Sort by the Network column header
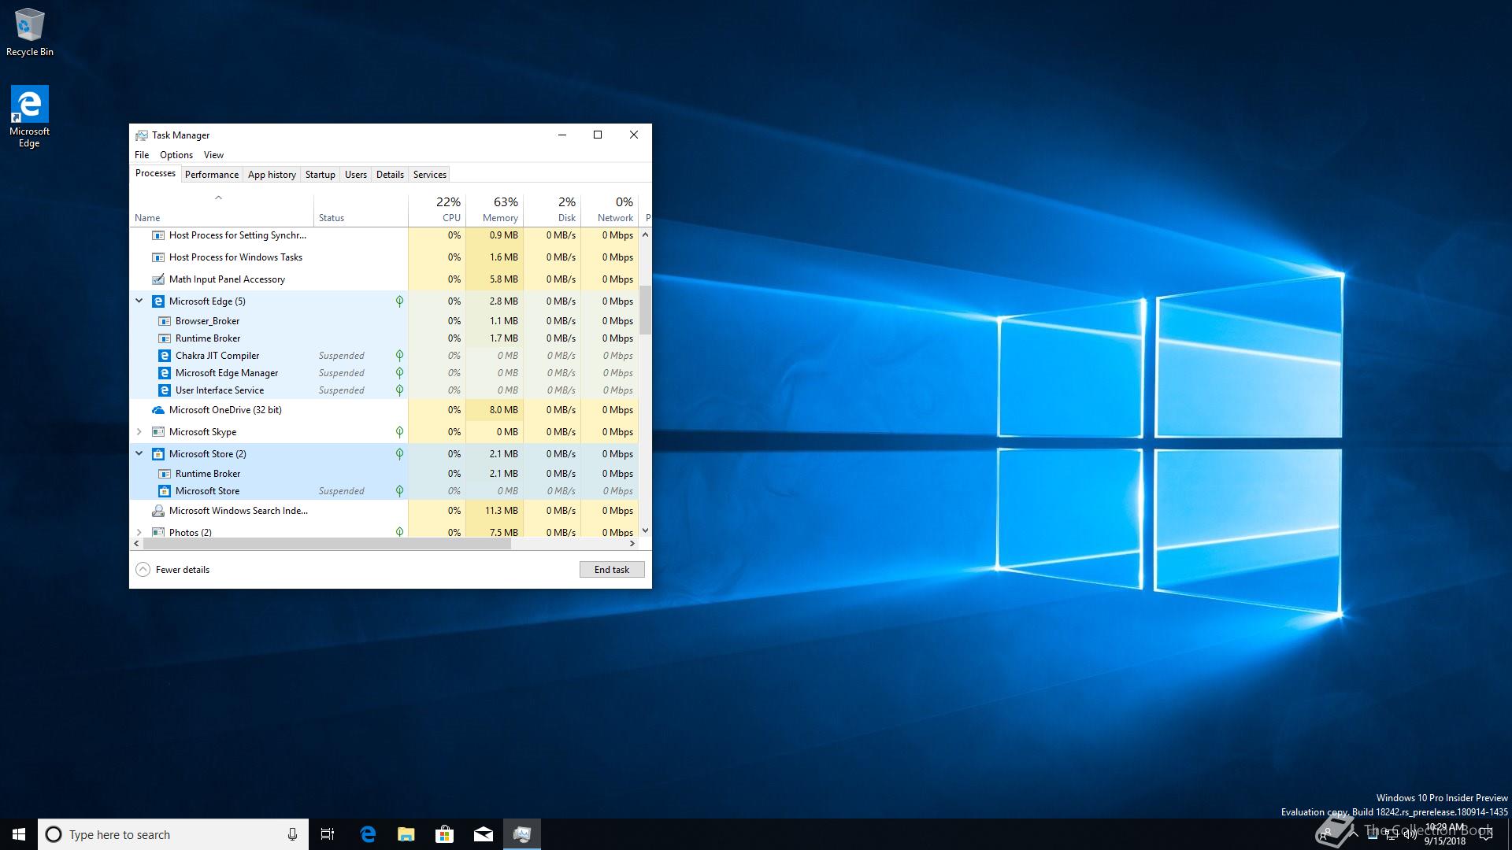This screenshot has width=1512, height=850. [610, 210]
